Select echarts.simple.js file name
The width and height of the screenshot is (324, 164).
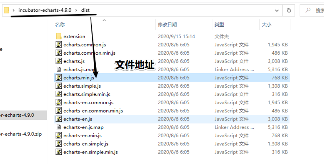tap(82, 86)
